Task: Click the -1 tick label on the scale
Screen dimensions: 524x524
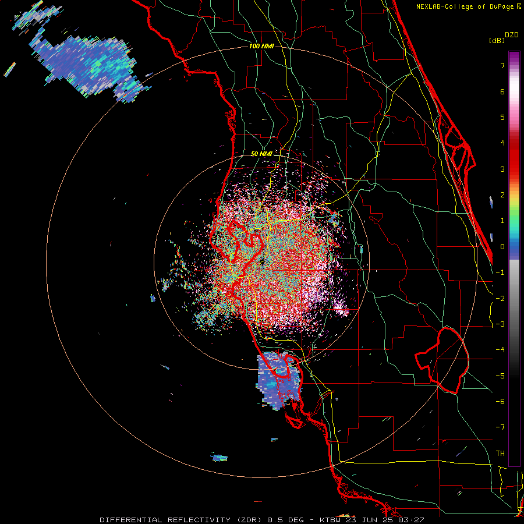Action: [500, 272]
